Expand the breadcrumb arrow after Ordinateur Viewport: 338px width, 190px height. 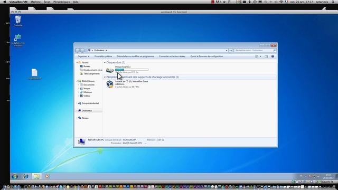(106, 50)
